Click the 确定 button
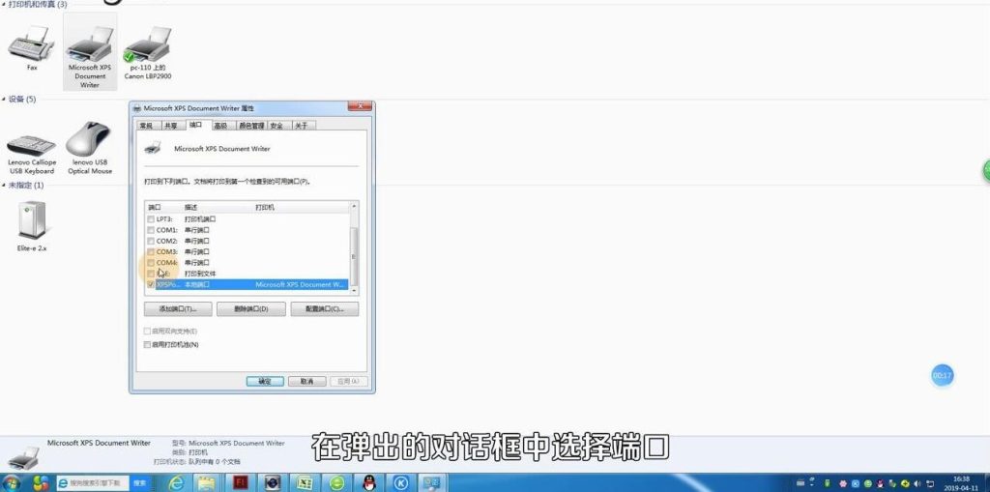Viewport: 990px width, 492px height. point(265,381)
